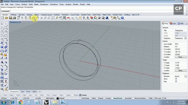Click the New file icon
The image size is (188, 105).
(x=3, y=18)
